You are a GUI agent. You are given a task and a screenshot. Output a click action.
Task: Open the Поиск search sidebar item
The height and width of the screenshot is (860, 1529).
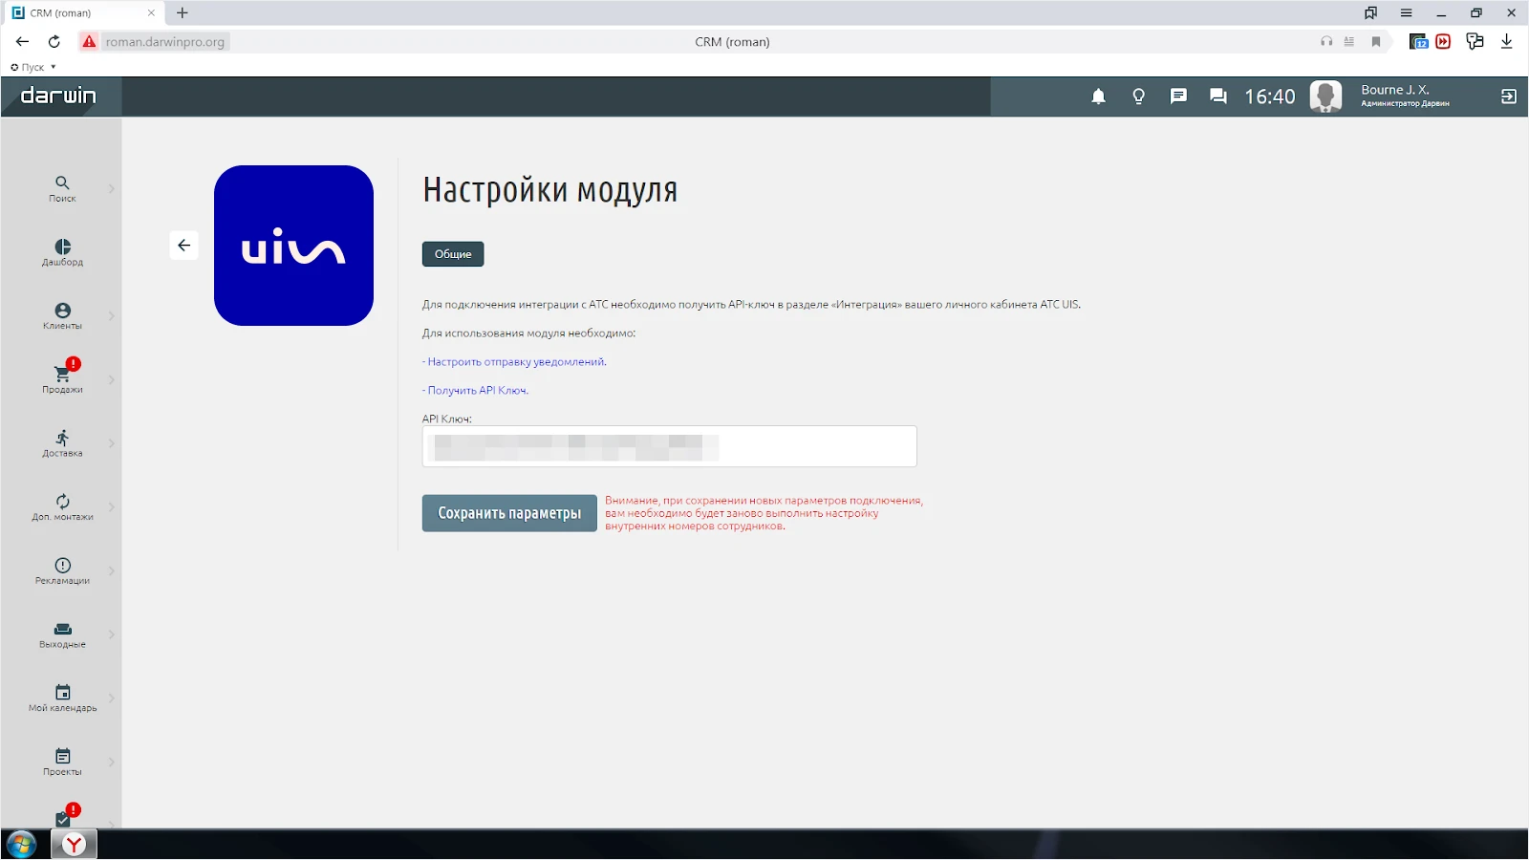[x=62, y=188]
